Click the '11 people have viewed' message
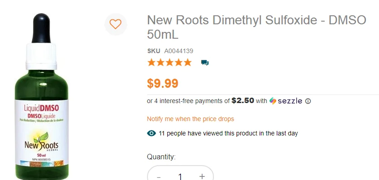This screenshot has height=180, width=379. [x=228, y=133]
